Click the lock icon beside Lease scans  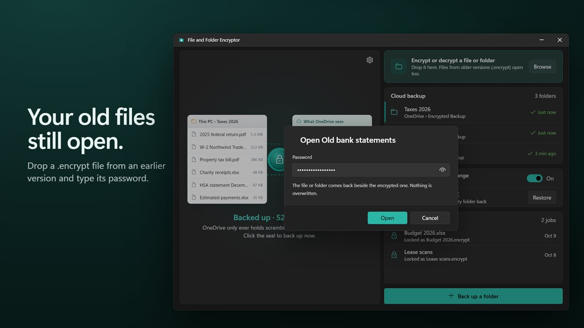pos(394,255)
